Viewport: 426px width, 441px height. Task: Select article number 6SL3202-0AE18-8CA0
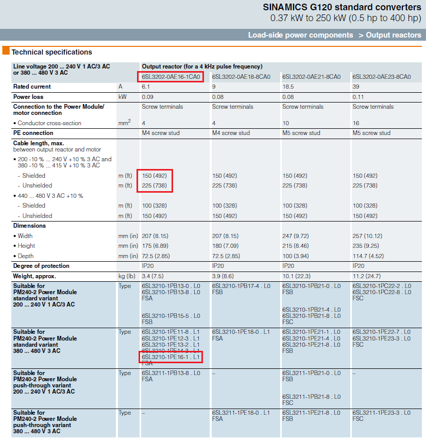[241, 77]
